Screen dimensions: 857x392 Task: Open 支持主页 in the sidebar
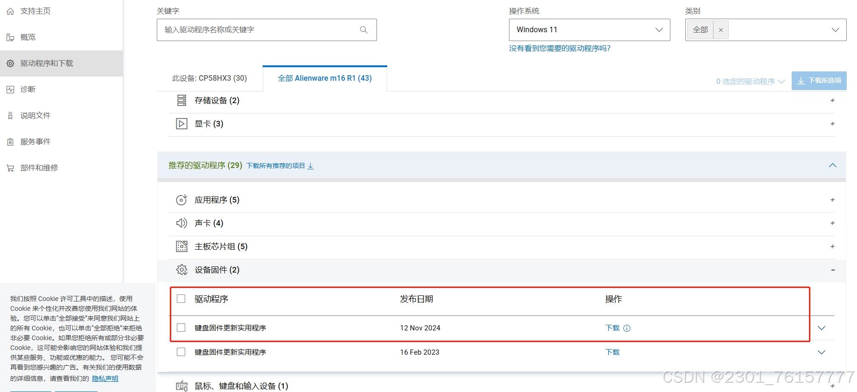35,11
